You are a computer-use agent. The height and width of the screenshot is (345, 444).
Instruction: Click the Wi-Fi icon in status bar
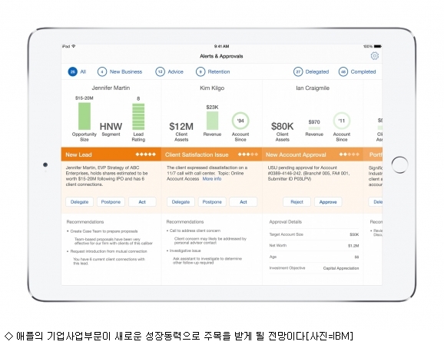pos(74,46)
